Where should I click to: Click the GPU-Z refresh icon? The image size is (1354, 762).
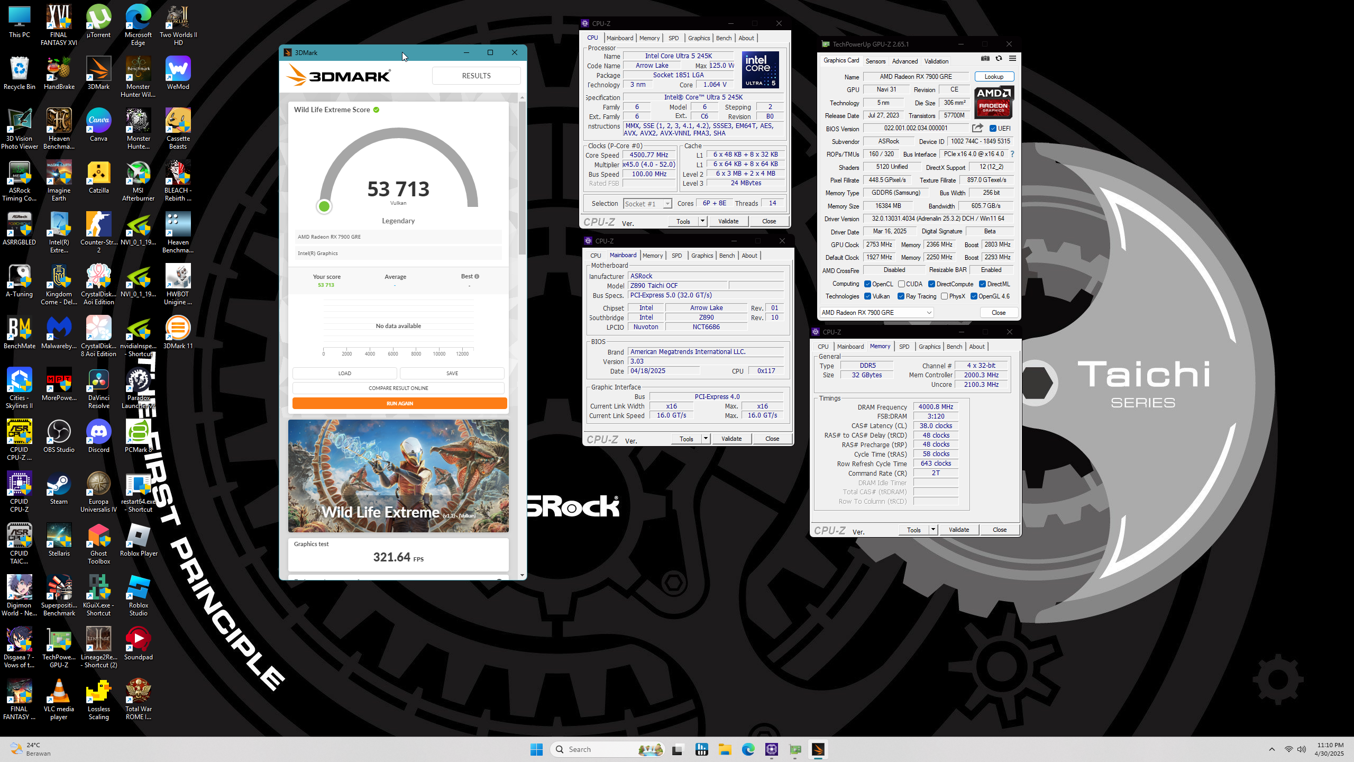(999, 59)
